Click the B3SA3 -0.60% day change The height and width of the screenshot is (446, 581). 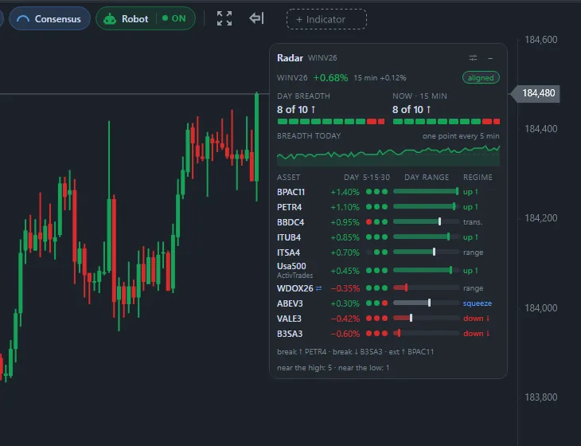(345, 334)
